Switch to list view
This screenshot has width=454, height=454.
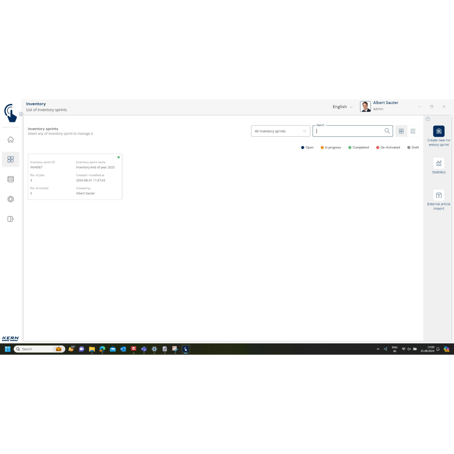pyautogui.click(x=413, y=131)
